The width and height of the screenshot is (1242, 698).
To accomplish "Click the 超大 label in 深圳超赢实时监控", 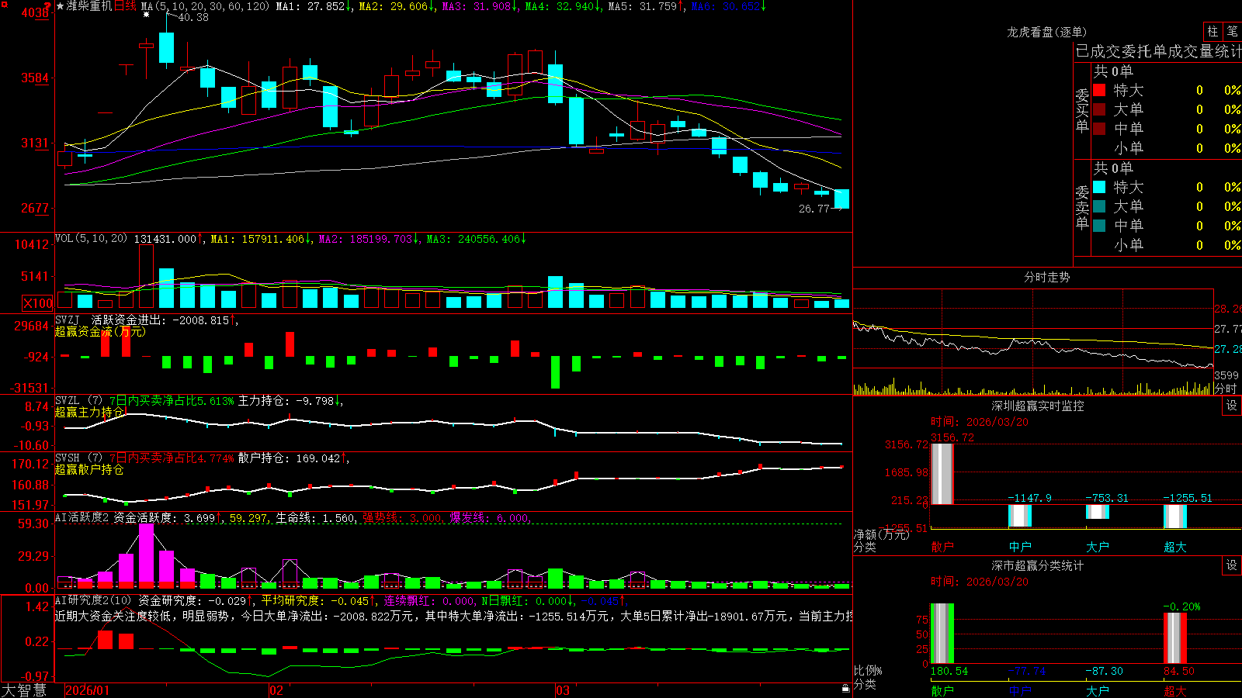I will [1175, 547].
